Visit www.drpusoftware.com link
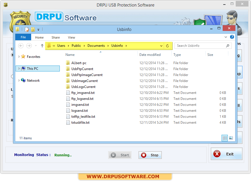 tap(123, 176)
